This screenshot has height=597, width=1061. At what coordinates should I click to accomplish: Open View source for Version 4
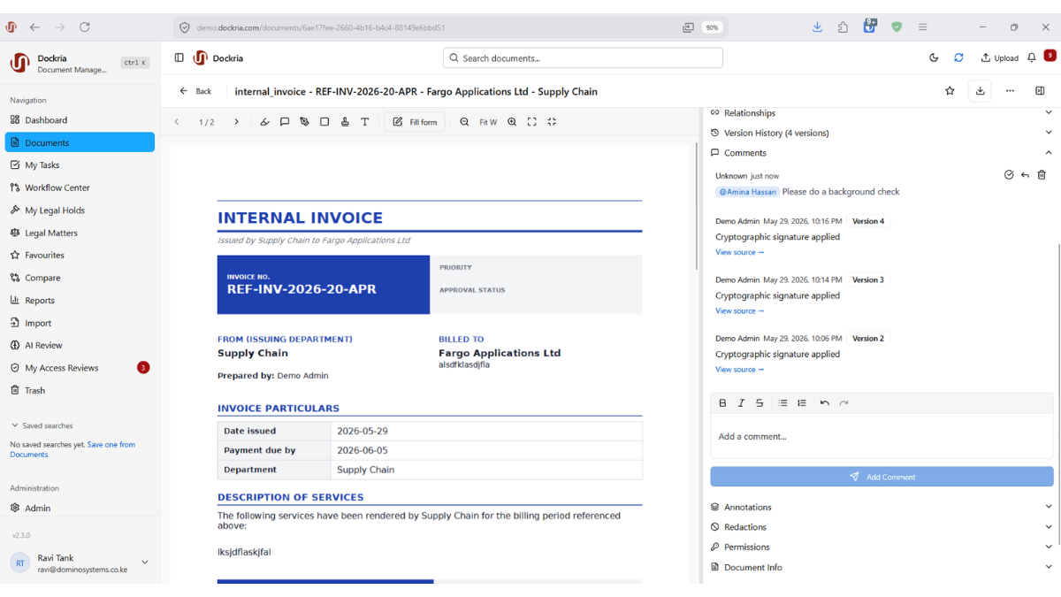tap(739, 252)
